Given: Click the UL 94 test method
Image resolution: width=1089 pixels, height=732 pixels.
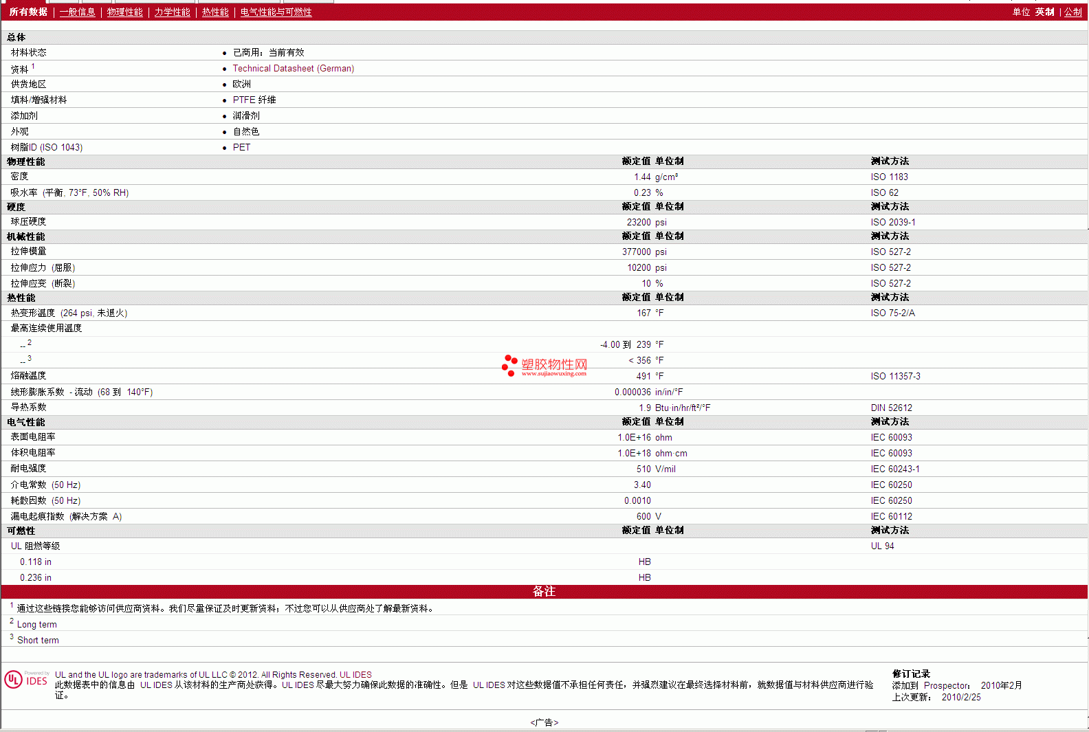Looking at the screenshot, I should 883,546.
